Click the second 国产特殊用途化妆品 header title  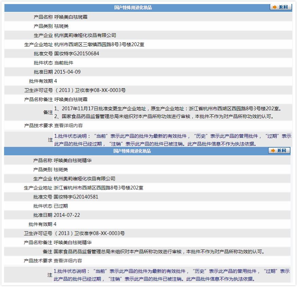[132, 151]
